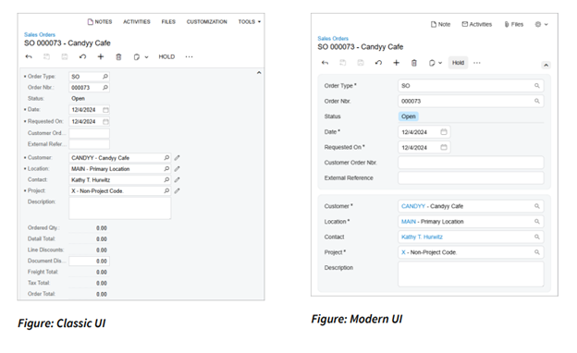Viewport: 577px width, 353px height.
Task: Expand clipboard dropdown arrow in Modern UI
Action: [440, 63]
